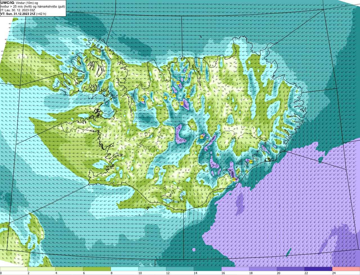Click the legend tick label "0"
Image resolution: width=360 pixels, height=275 pixels.
[x=1, y=273]
